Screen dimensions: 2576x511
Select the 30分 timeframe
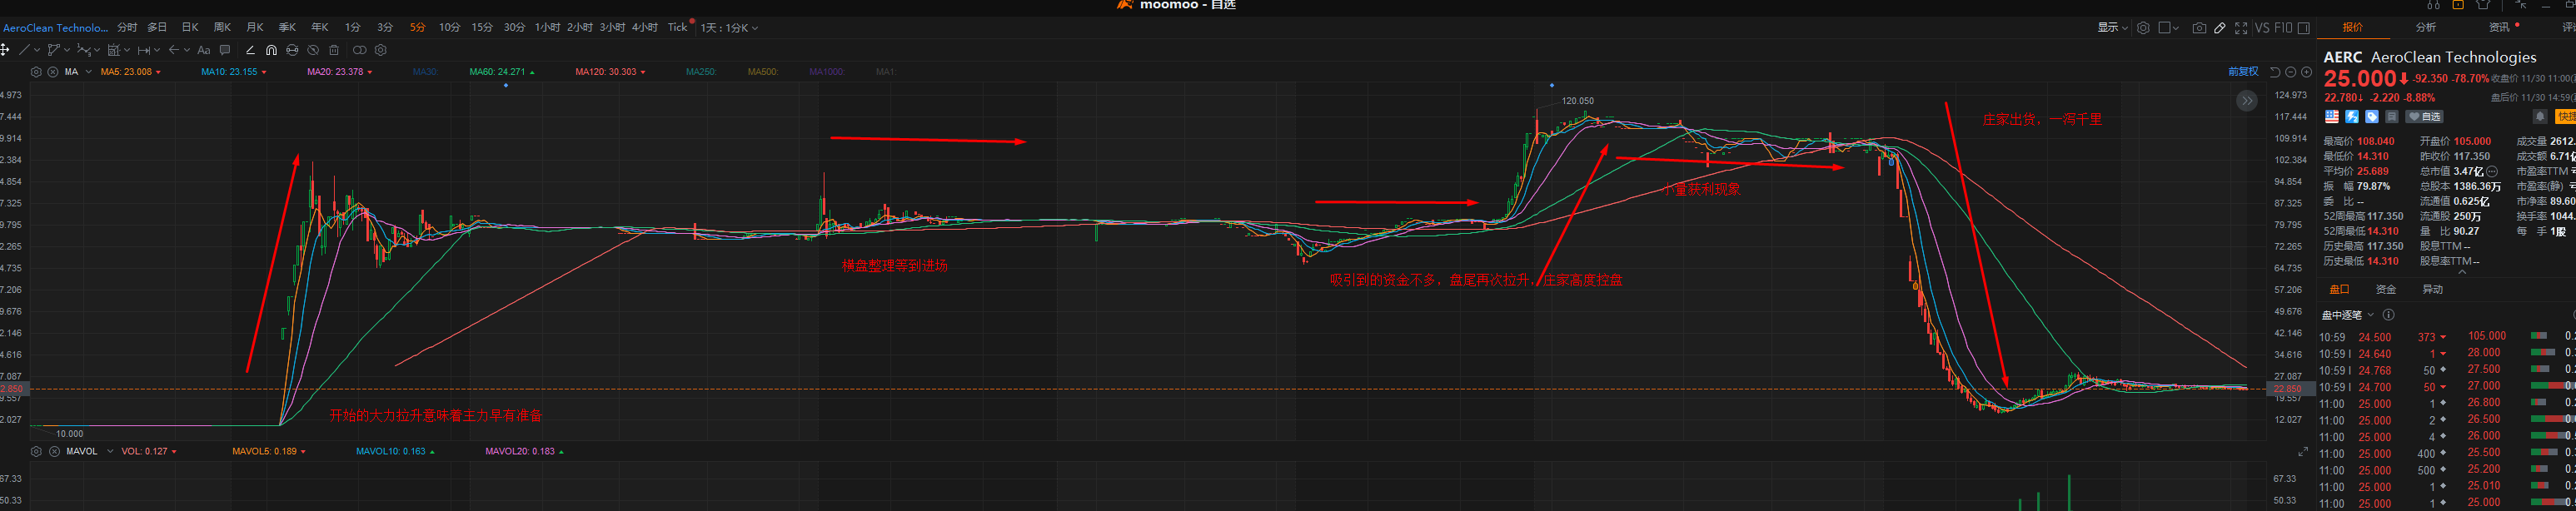[x=514, y=28]
